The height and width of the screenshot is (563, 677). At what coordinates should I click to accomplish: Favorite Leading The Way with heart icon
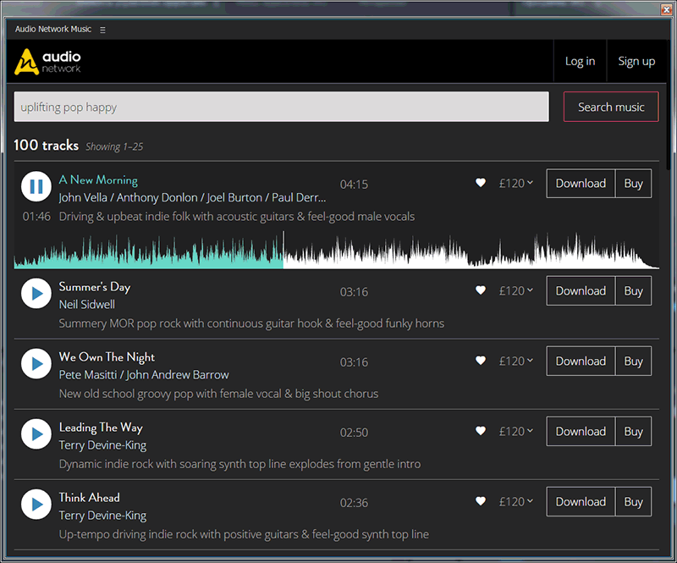[x=481, y=431]
